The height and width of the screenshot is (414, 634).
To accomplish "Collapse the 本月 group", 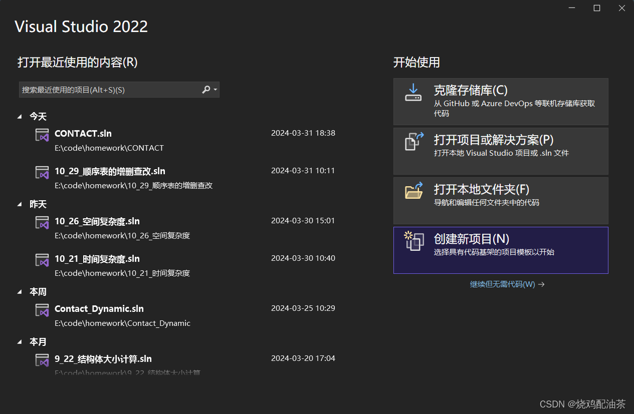I will pos(20,342).
